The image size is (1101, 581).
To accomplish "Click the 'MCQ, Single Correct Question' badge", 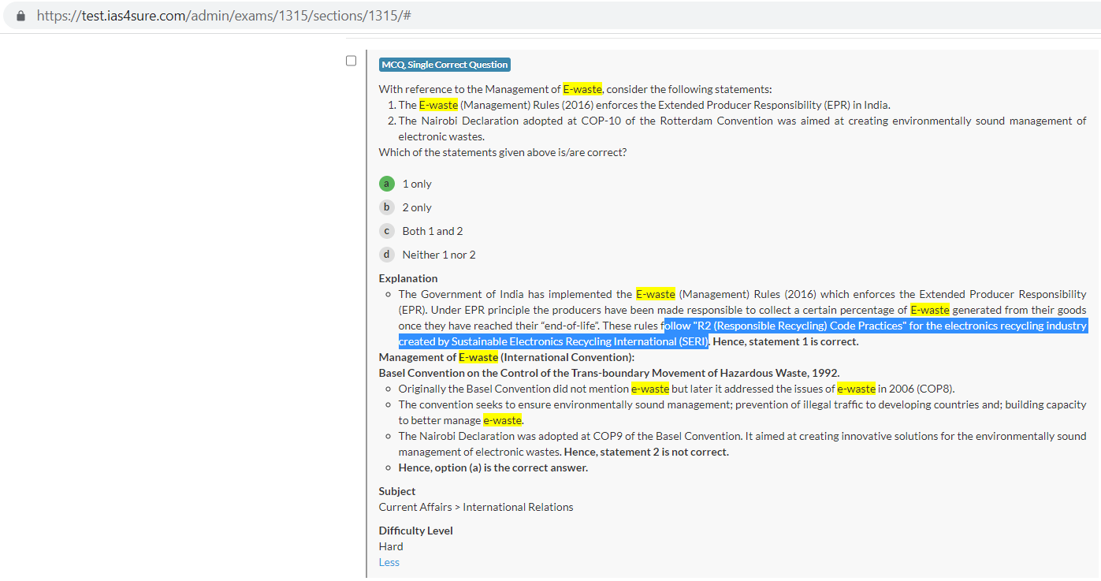I will [444, 65].
